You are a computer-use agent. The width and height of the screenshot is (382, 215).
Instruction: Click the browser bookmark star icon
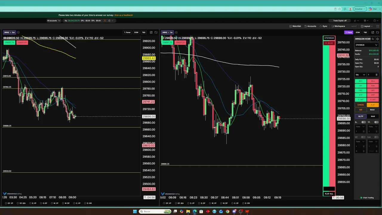[340, 9]
